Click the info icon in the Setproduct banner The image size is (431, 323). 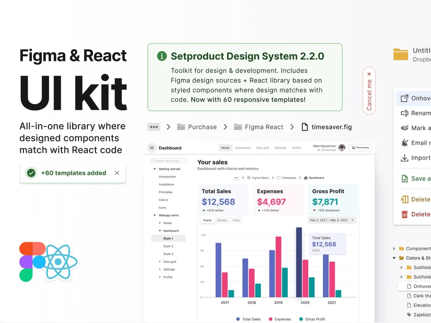click(161, 56)
